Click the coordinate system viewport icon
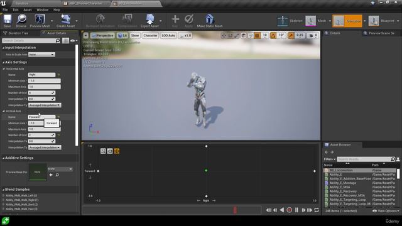The height and width of the screenshot is (226, 402). pyautogui.click(x=244, y=36)
